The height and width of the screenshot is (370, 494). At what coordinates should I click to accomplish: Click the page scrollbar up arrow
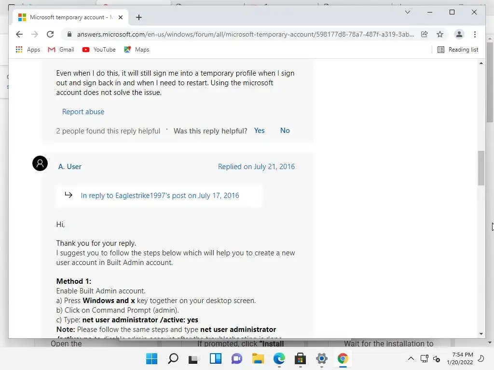click(x=481, y=63)
